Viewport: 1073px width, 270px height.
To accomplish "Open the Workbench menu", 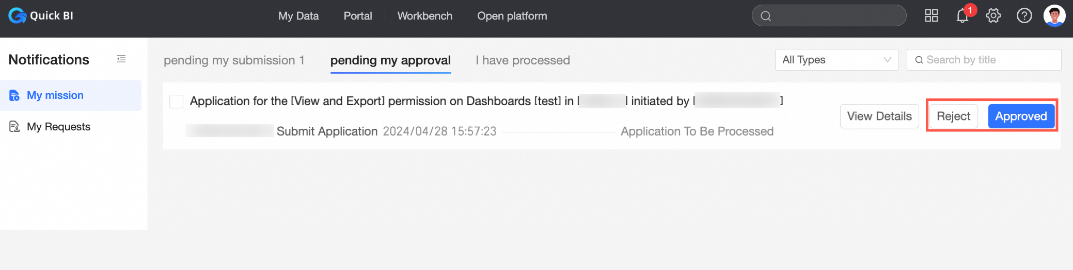I will (424, 16).
